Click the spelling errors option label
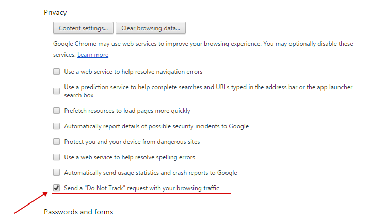The image size is (371, 221). (129, 157)
